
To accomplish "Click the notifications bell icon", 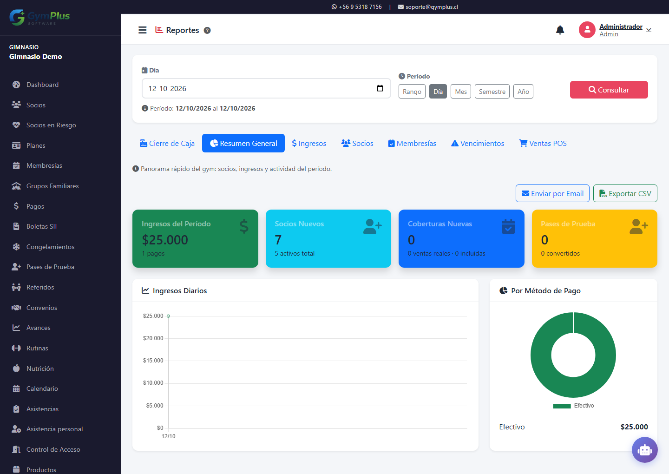I will [x=560, y=30].
